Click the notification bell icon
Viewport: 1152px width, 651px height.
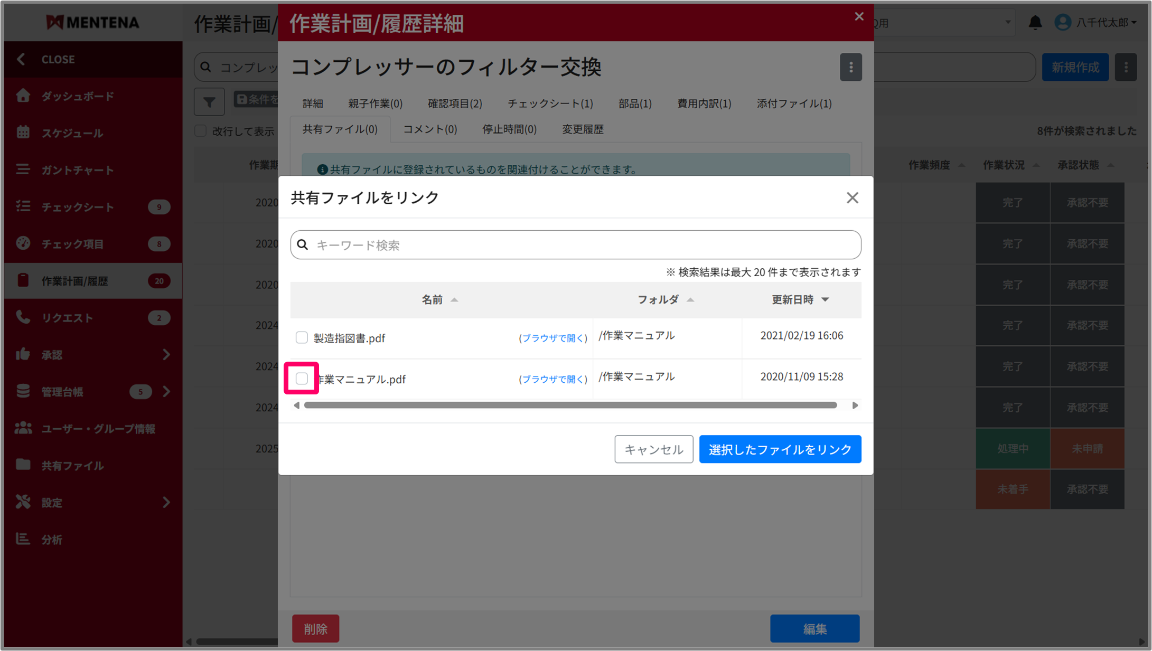[x=1035, y=23]
